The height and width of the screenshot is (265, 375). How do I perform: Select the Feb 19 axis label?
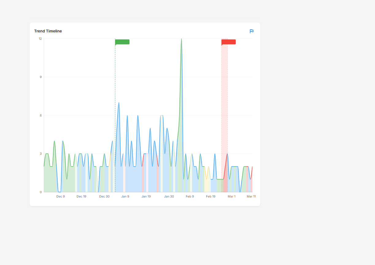211,196
